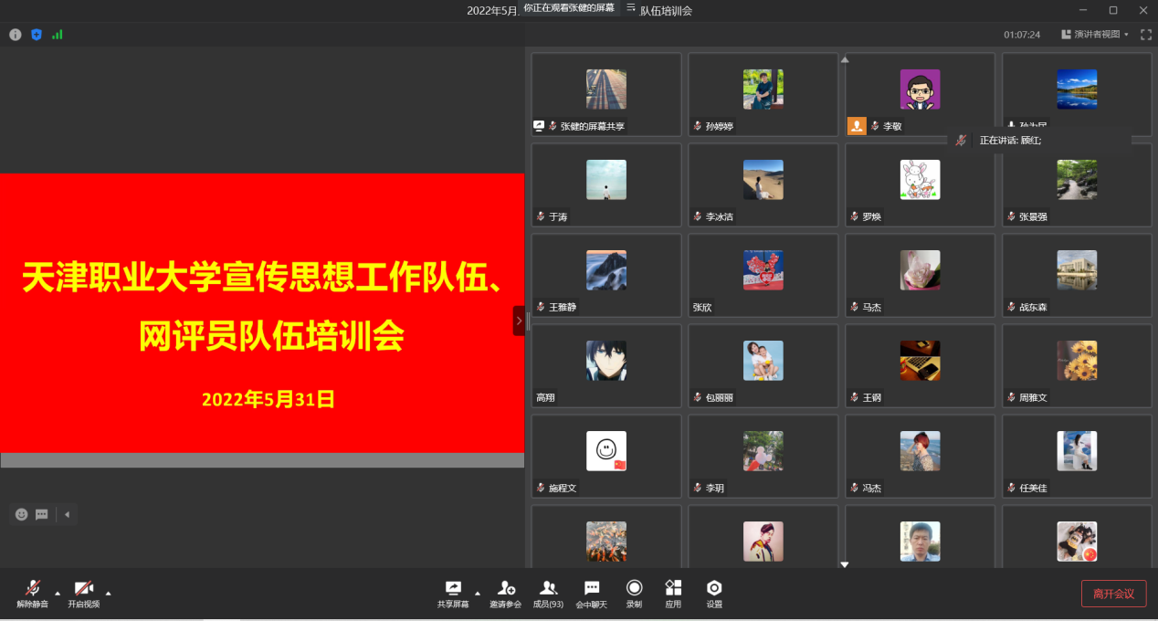The height and width of the screenshot is (621, 1158).
Task: Expand video options arrow beside 开启视频
Action: click(109, 593)
